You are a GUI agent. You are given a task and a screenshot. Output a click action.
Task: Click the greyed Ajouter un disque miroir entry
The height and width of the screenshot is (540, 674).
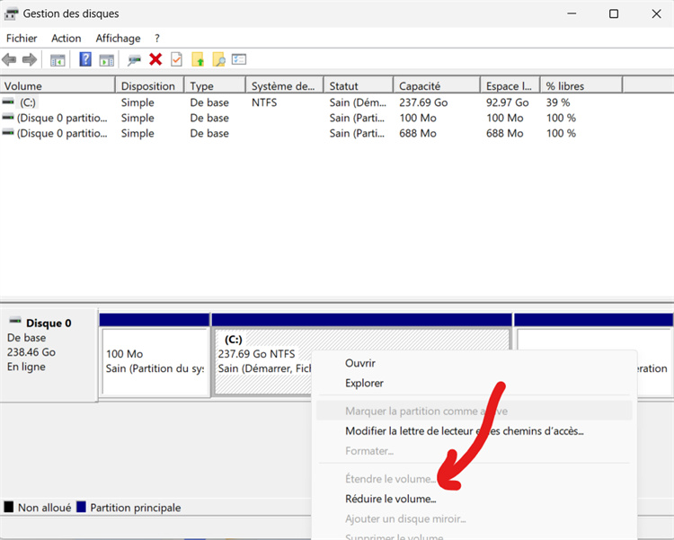[405, 519]
